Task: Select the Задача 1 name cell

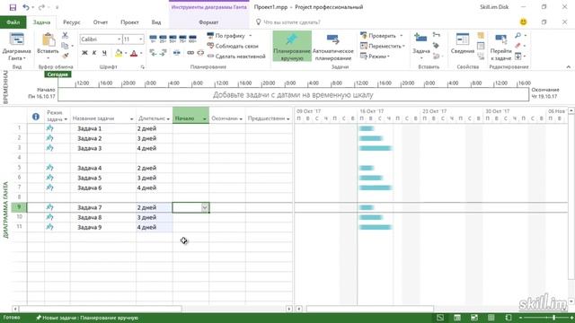Action: [x=103, y=128]
